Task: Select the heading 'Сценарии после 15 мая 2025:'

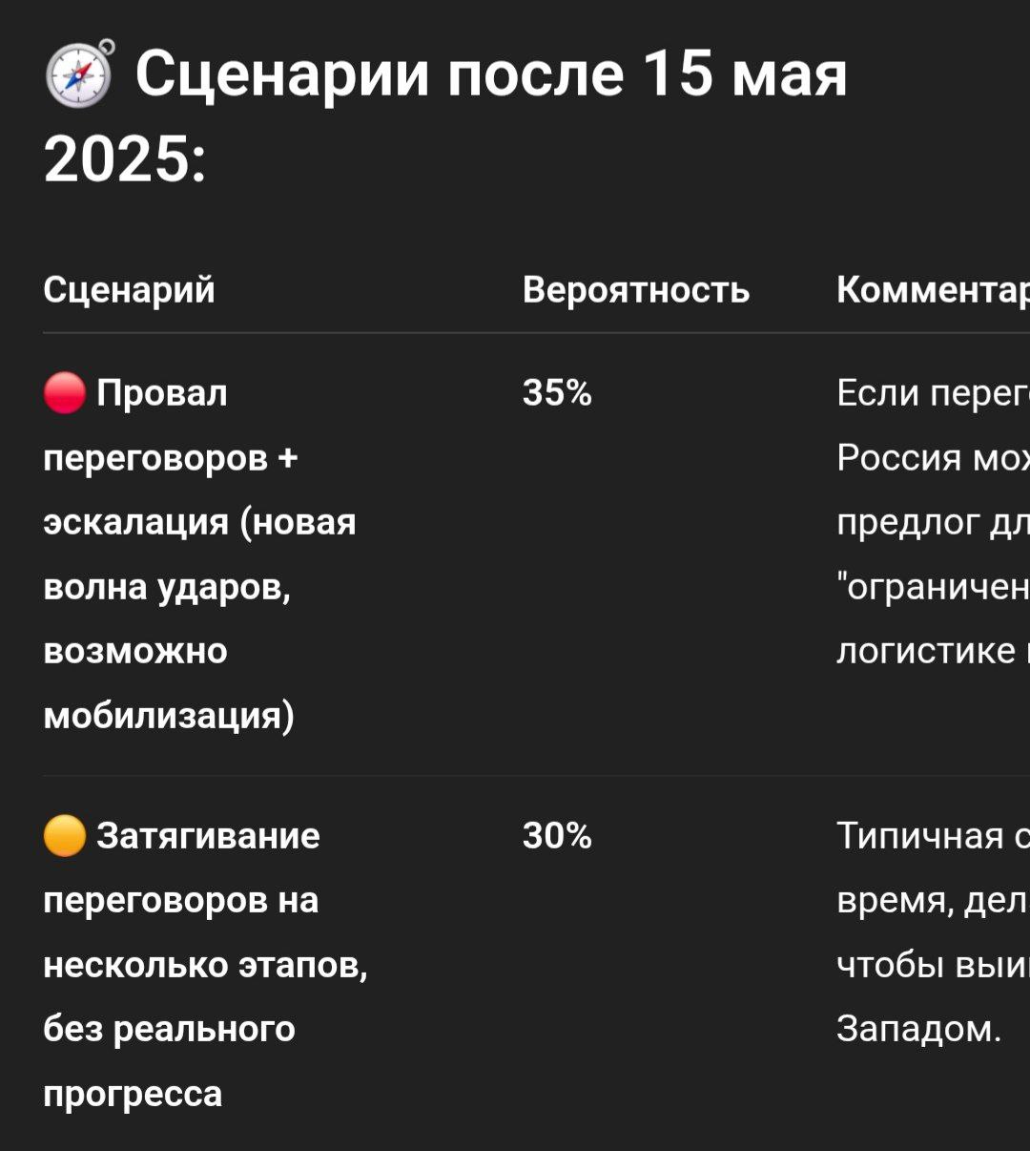Action: (445, 115)
